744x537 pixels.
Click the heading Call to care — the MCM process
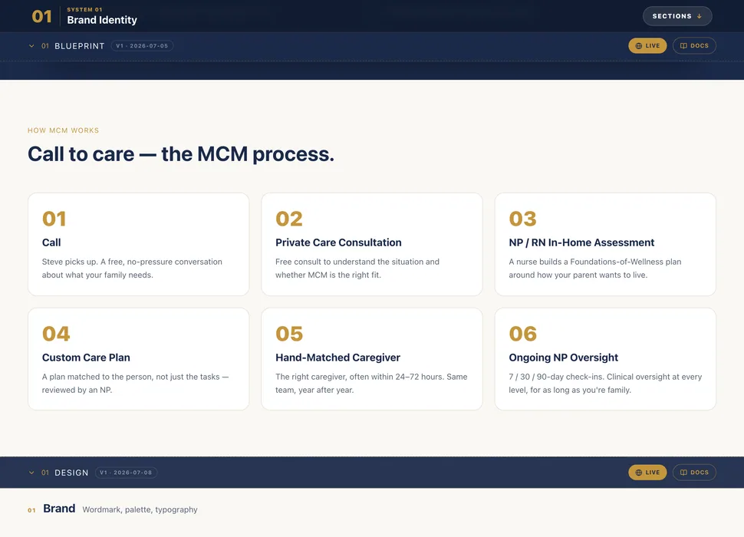tap(181, 154)
